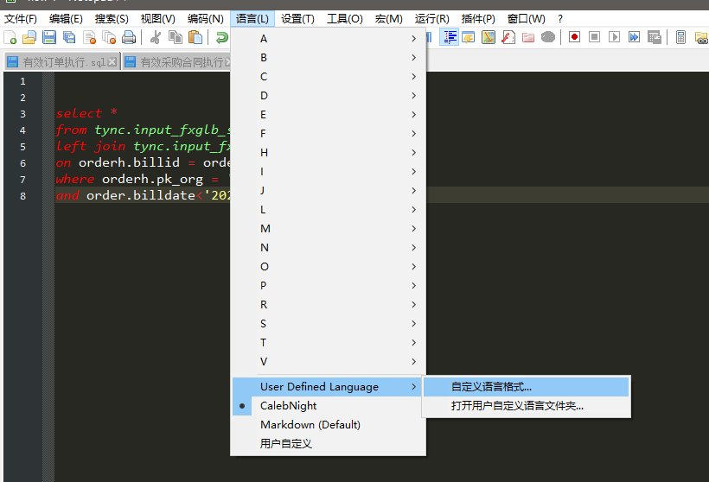Open the Function List panel icon
Image resolution: width=709 pixels, height=482 pixels.
(508, 37)
